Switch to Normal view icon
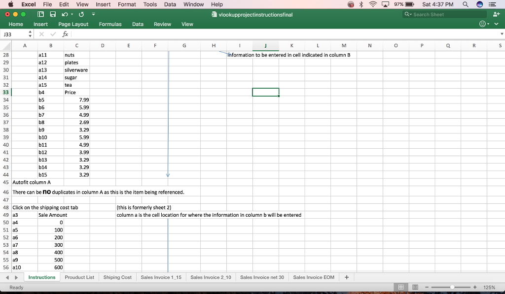Image resolution: width=505 pixels, height=294 pixels. (401, 287)
